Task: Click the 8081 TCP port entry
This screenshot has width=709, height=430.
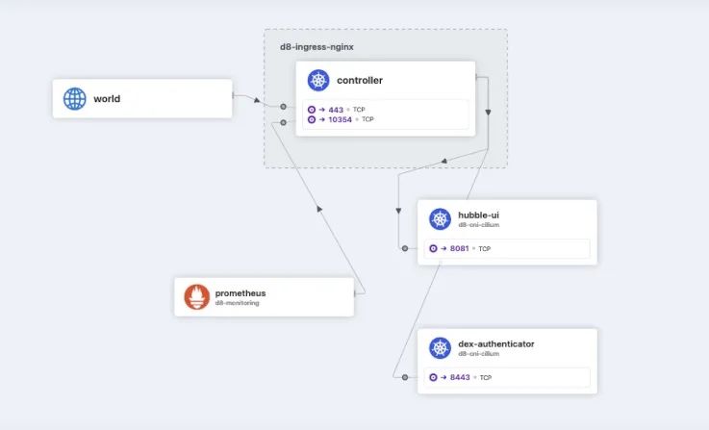Action: click(507, 248)
